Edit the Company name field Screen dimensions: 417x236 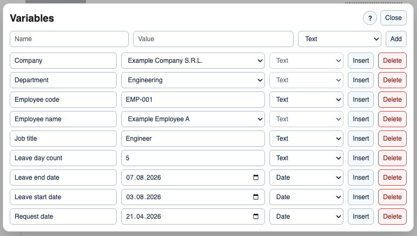click(x=63, y=61)
